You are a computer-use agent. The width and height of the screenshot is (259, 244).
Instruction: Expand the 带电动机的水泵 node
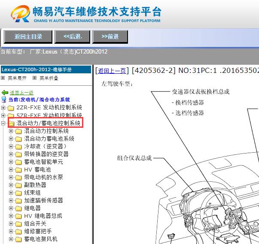(x=11, y=177)
